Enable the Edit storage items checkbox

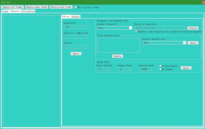click(76, 7)
